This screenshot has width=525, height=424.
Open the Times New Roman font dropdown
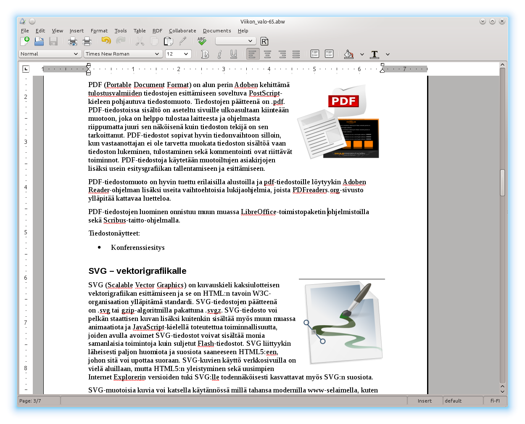pyautogui.click(x=123, y=54)
